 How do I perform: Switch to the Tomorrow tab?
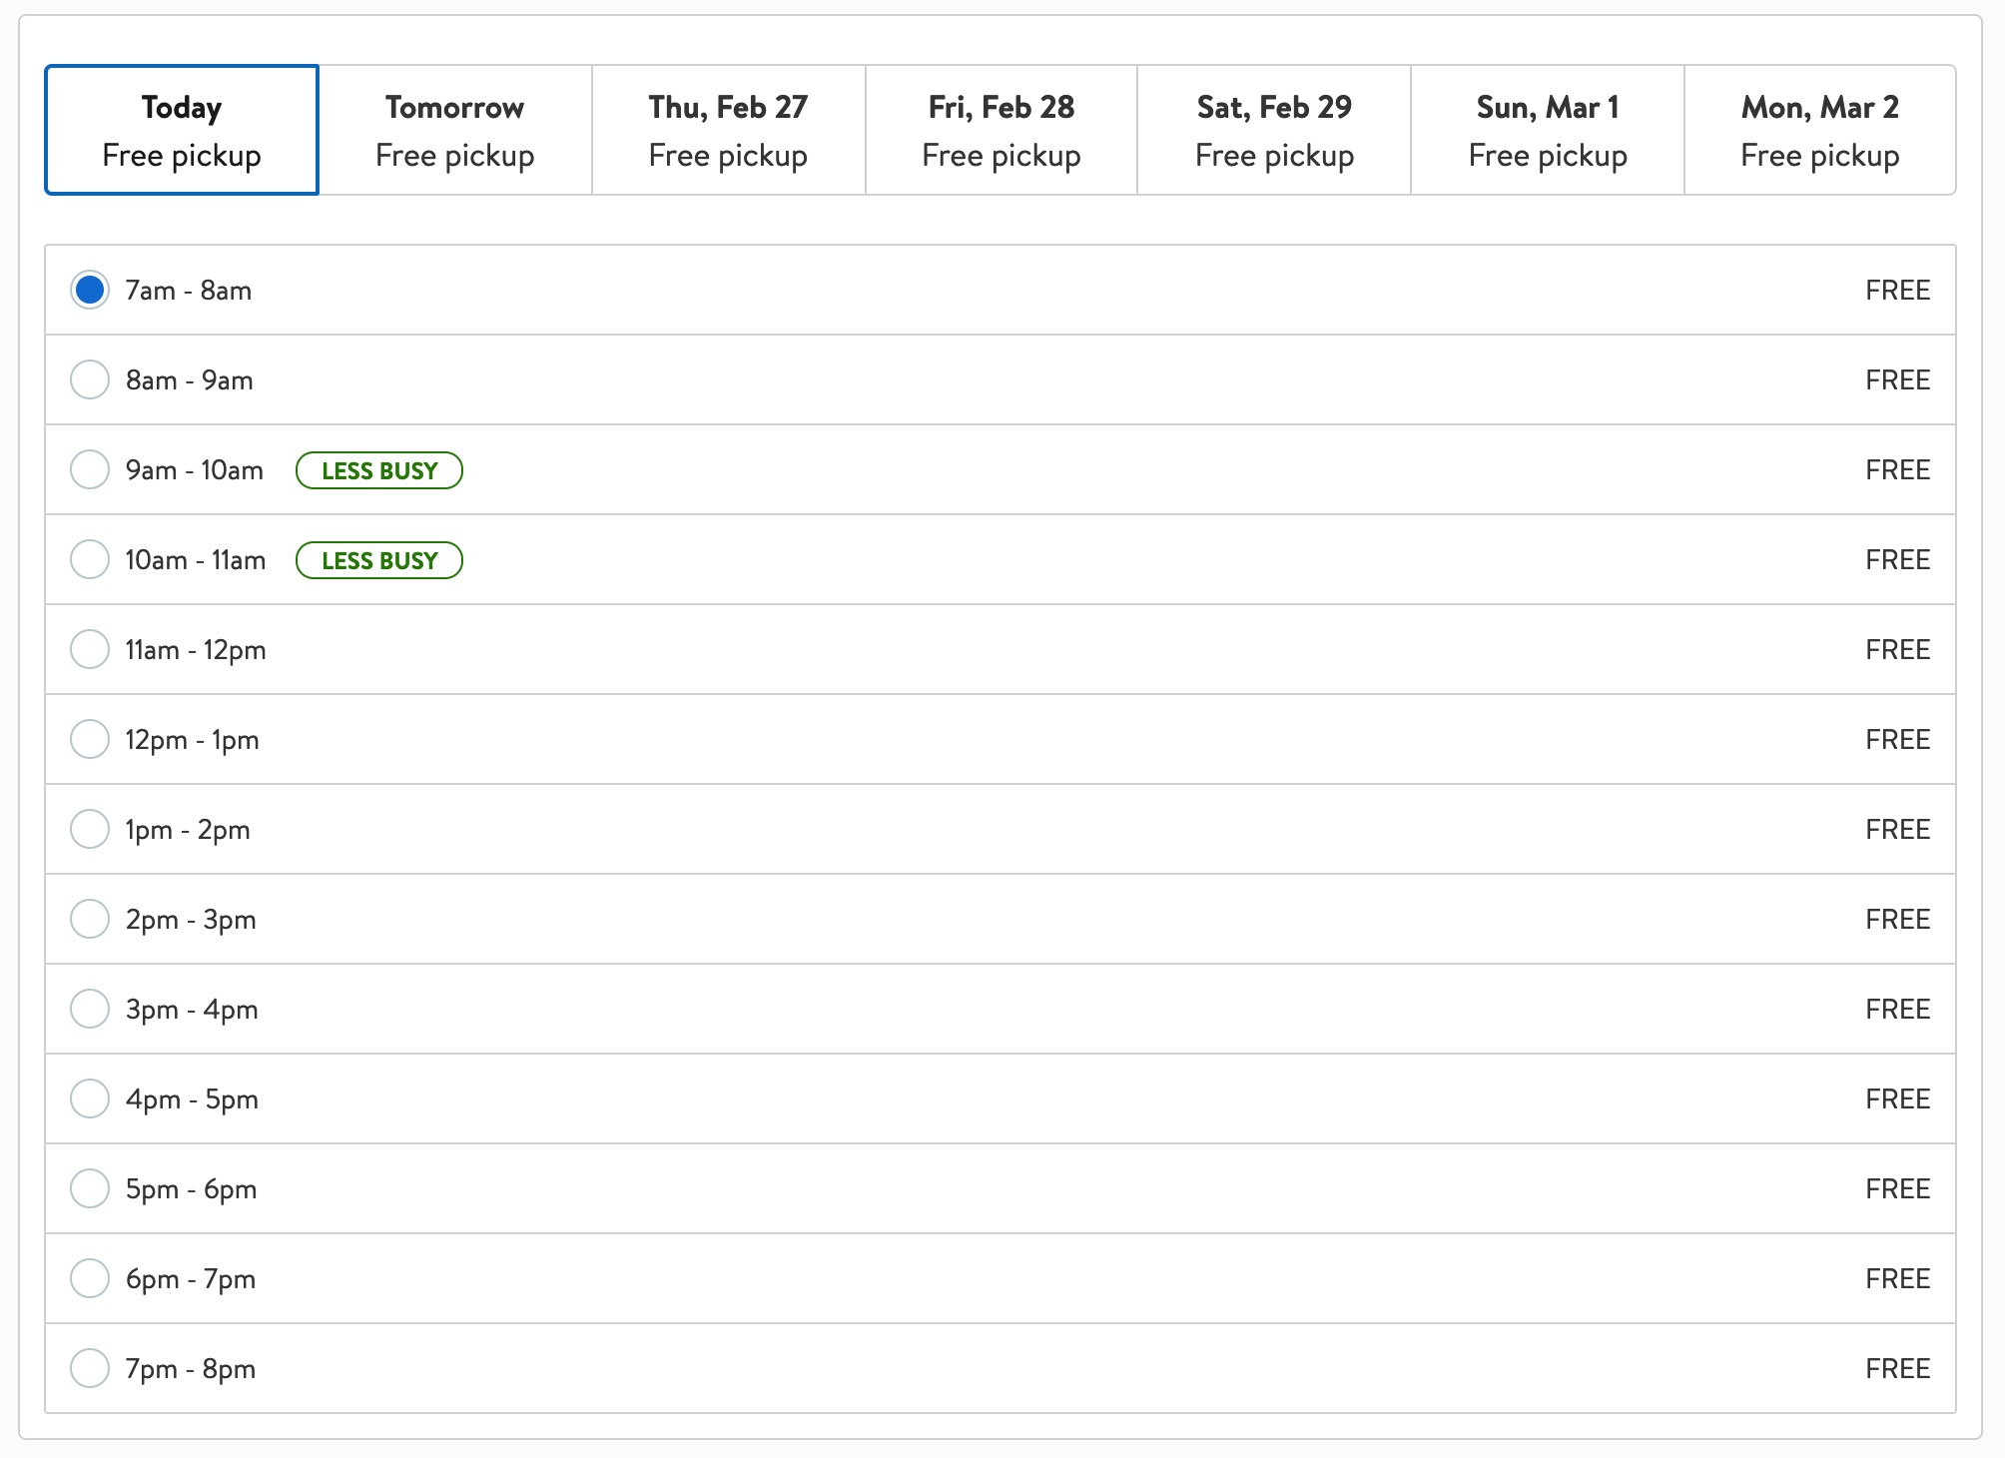coord(455,130)
